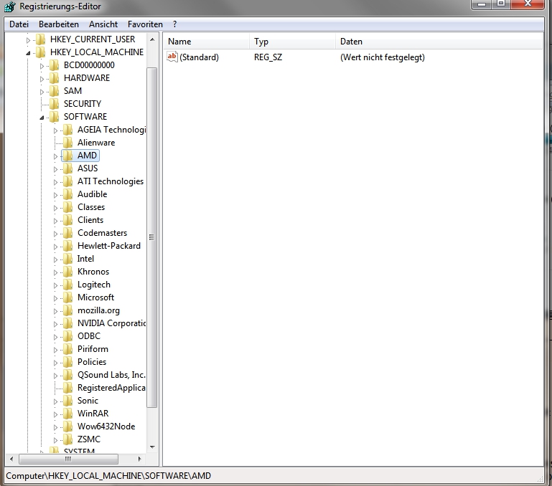Expand the Policies node arrow

(55, 363)
